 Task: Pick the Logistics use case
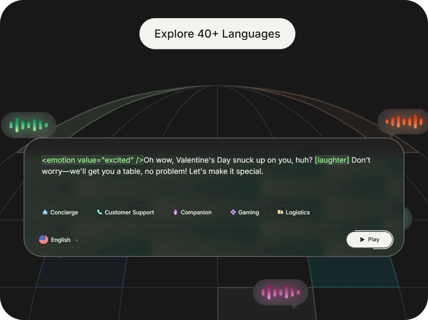[294, 212]
